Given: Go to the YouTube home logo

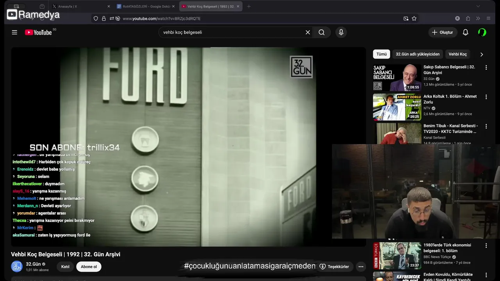Looking at the screenshot, I should 38,32.
